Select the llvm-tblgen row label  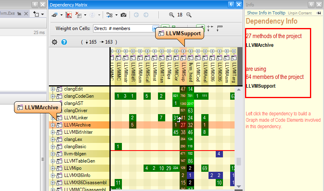75,154
